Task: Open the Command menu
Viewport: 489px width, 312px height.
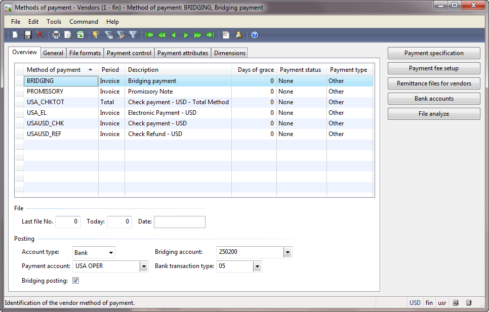Action: [x=84, y=22]
